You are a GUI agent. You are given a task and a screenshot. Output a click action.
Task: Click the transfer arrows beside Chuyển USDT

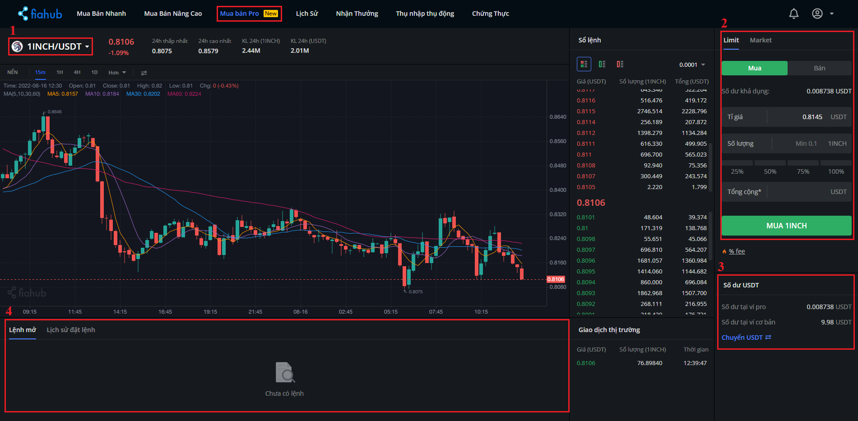tap(768, 337)
